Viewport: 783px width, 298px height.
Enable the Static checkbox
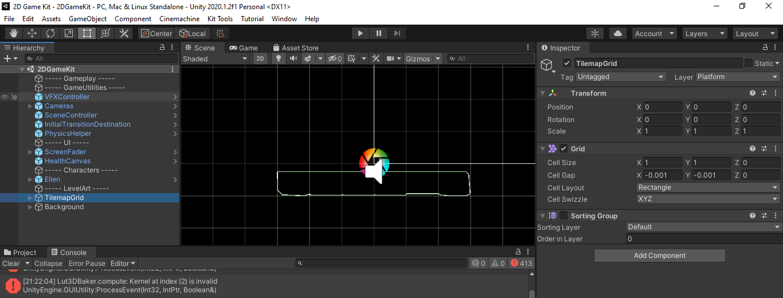click(x=748, y=64)
